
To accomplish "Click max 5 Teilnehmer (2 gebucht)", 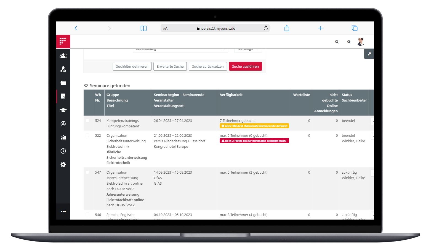I will point(244,172).
